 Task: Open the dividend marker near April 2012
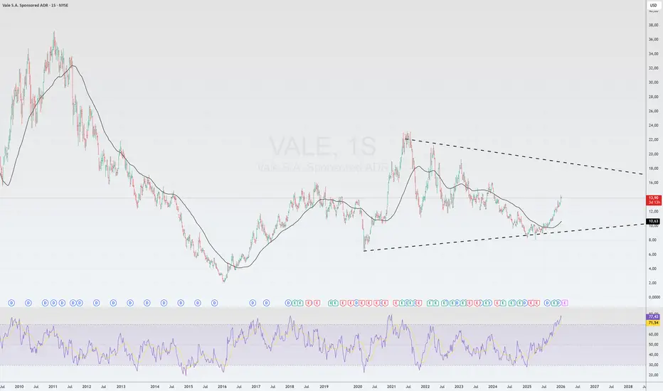point(97,303)
